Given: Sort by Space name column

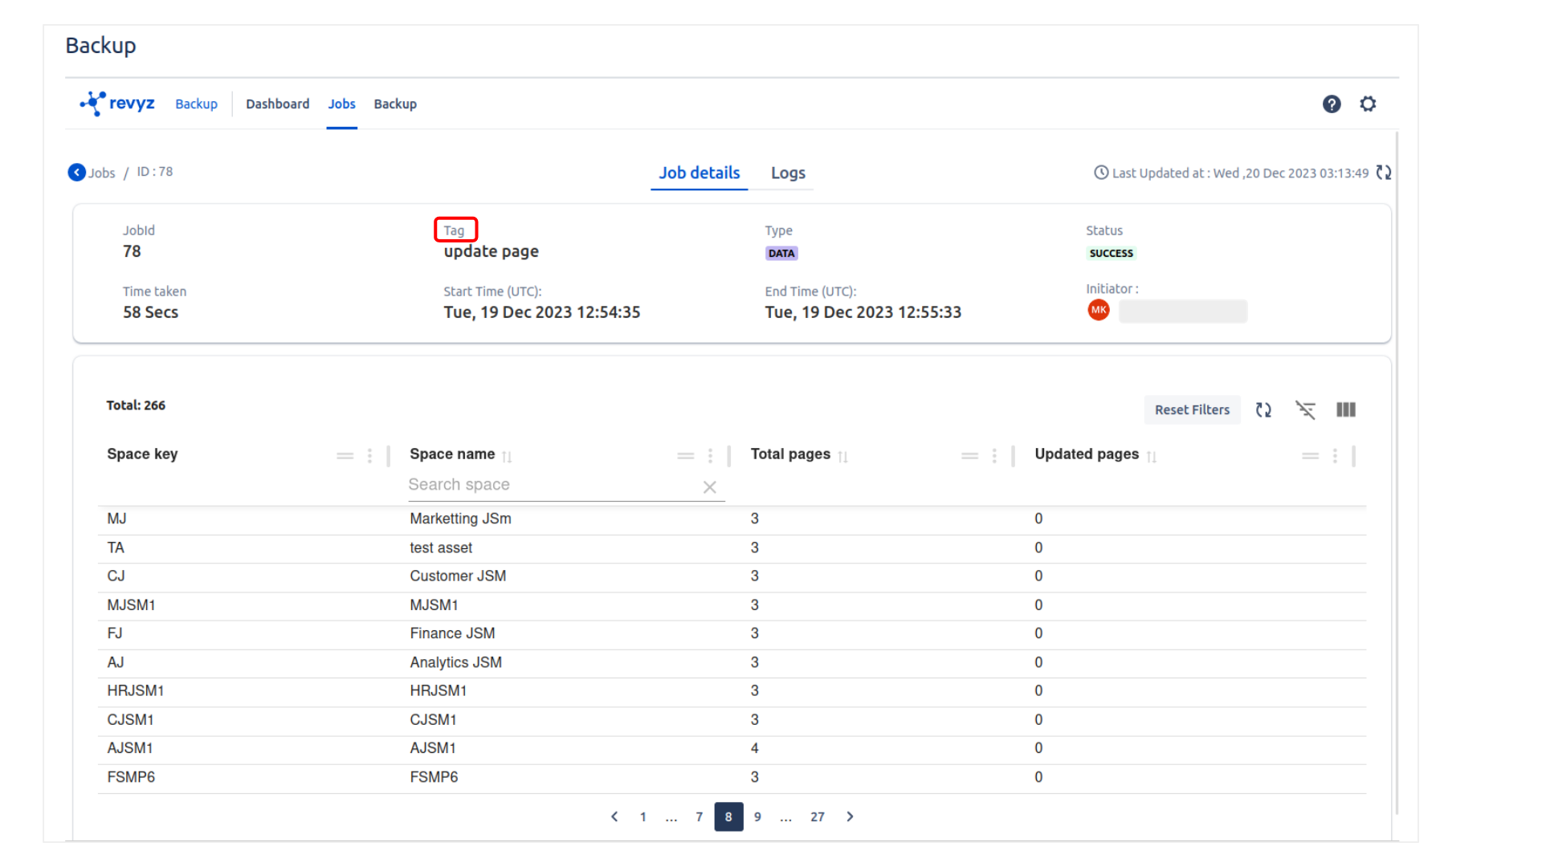Looking at the screenshot, I should click(507, 456).
